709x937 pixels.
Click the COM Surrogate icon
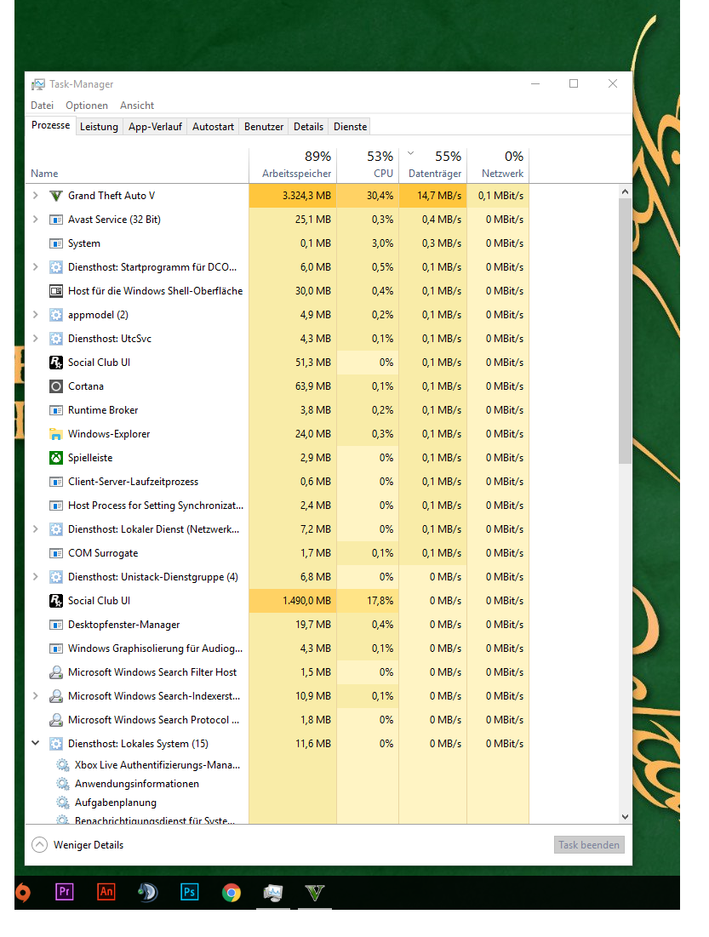(x=55, y=553)
